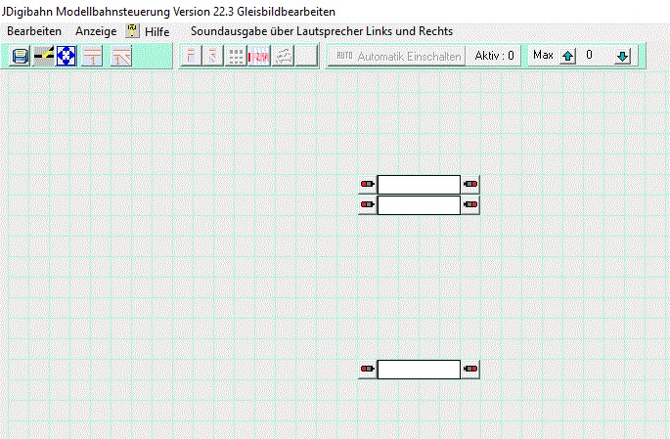Open the Anzeige menu

pyautogui.click(x=96, y=31)
